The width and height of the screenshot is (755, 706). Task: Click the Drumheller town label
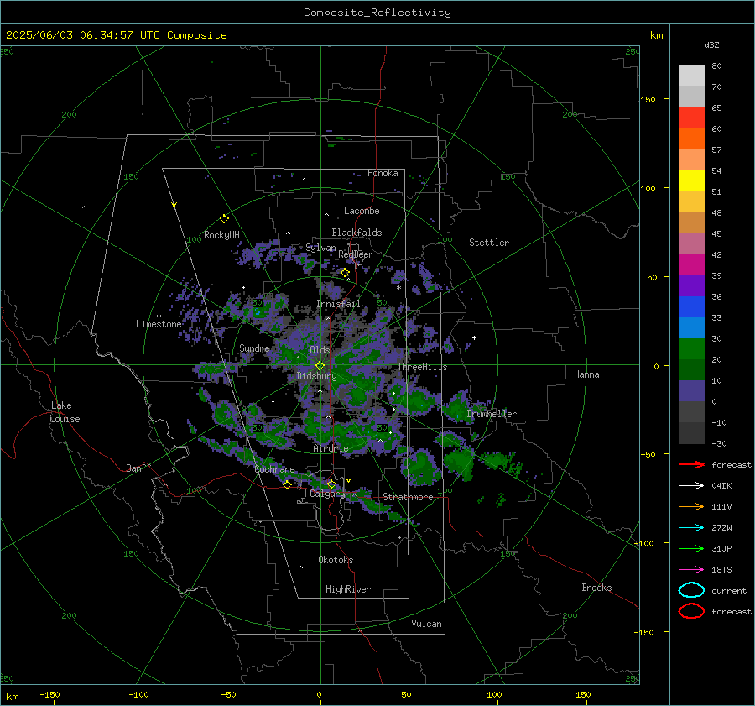[x=492, y=414]
